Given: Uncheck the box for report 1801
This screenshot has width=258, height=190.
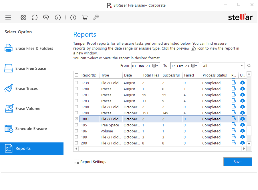Looking at the screenshot, I should tap(76, 119).
